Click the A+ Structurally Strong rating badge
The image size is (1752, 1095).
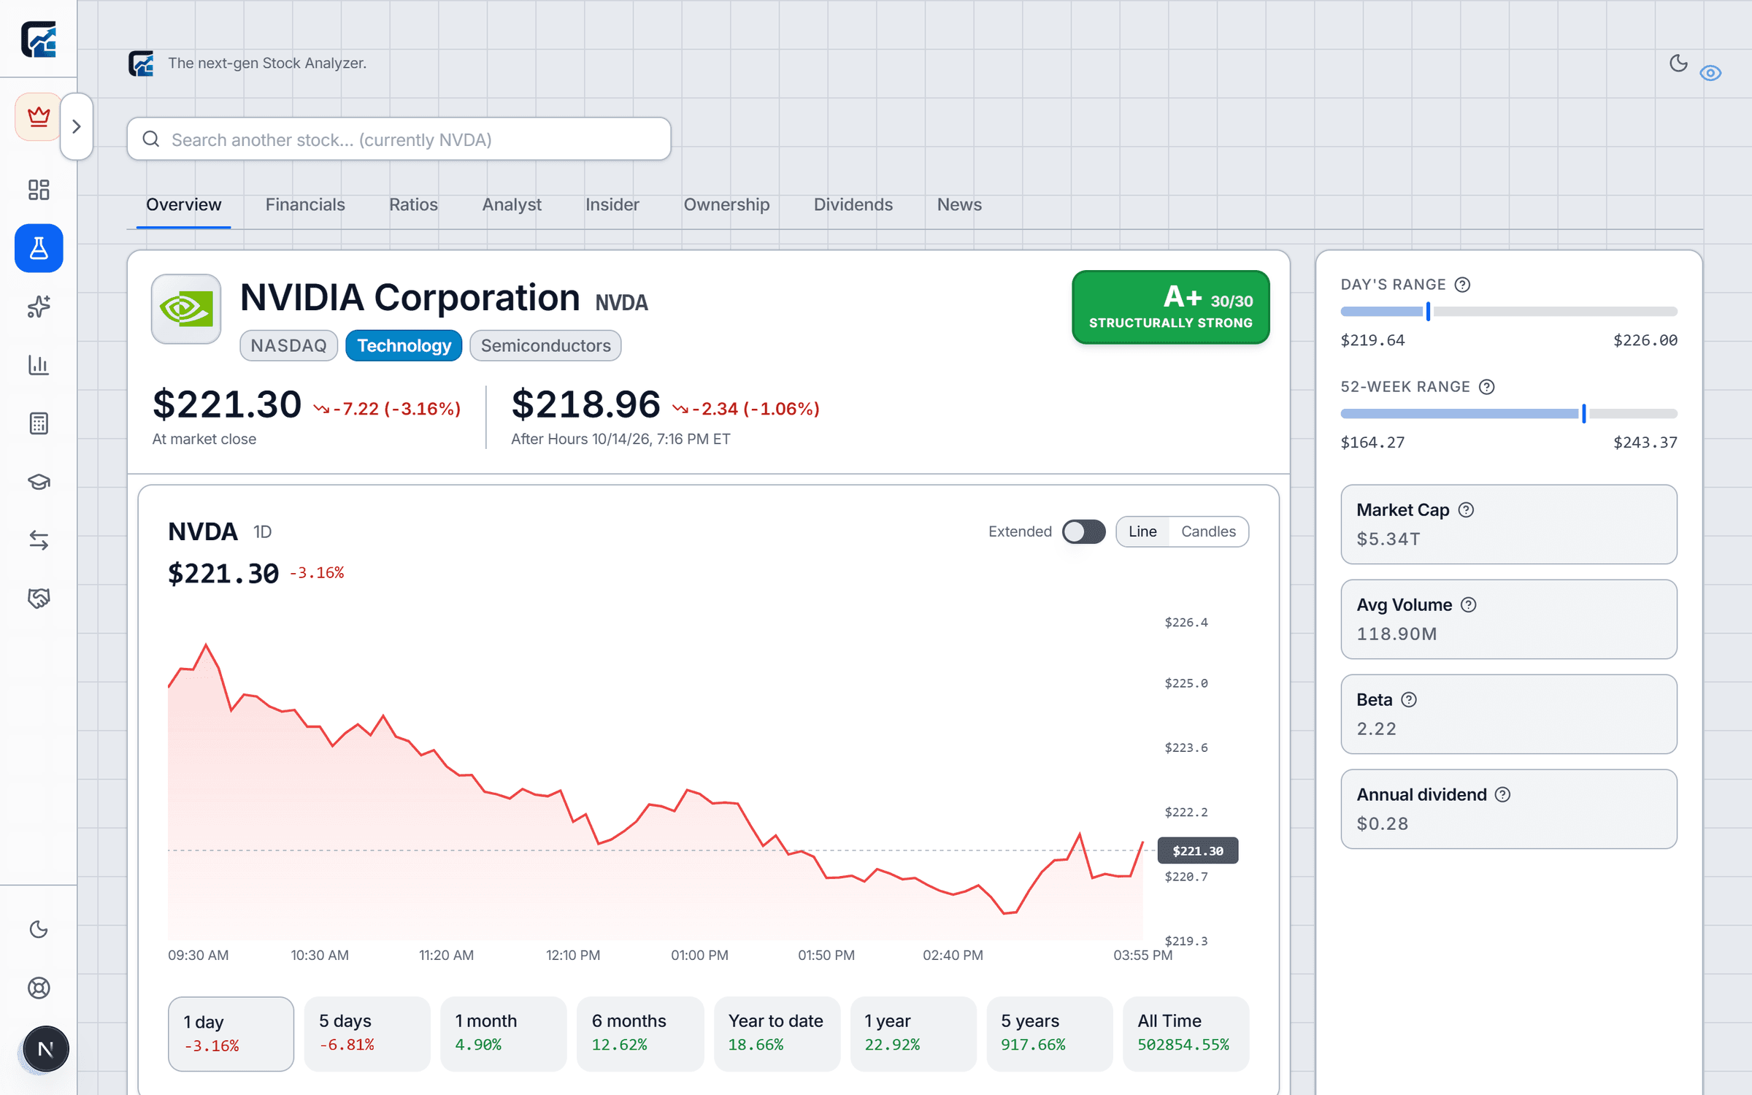(1170, 307)
